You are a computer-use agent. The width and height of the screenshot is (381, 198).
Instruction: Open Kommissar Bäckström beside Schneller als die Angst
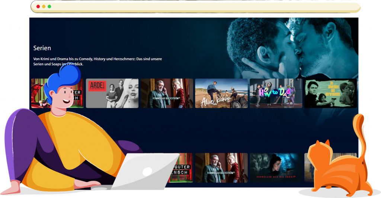click(221, 168)
